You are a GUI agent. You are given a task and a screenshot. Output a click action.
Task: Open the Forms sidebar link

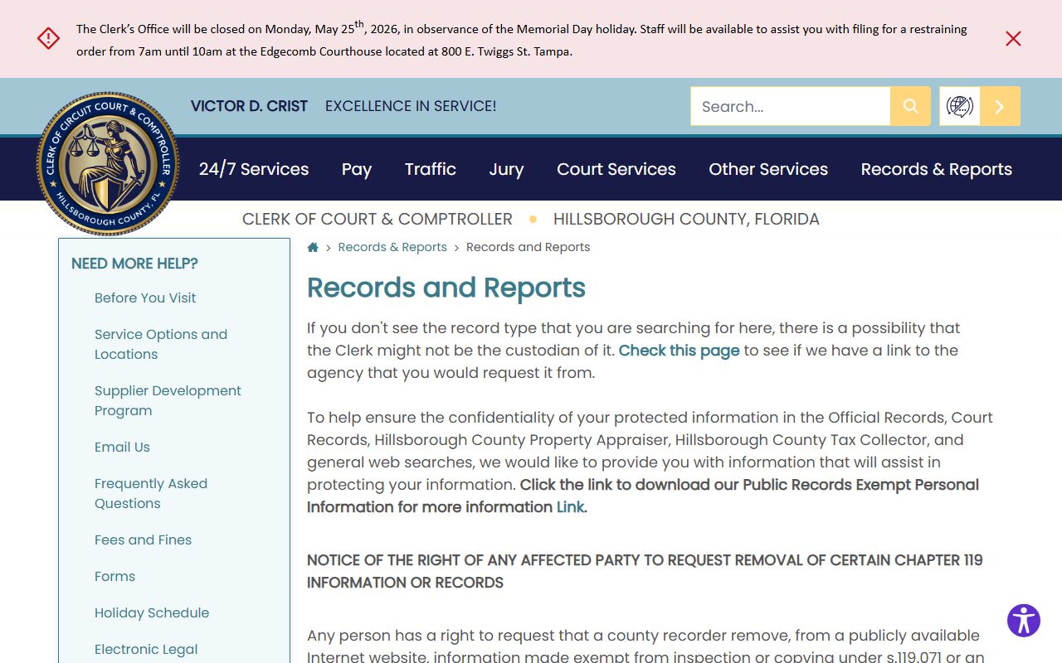click(114, 576)
